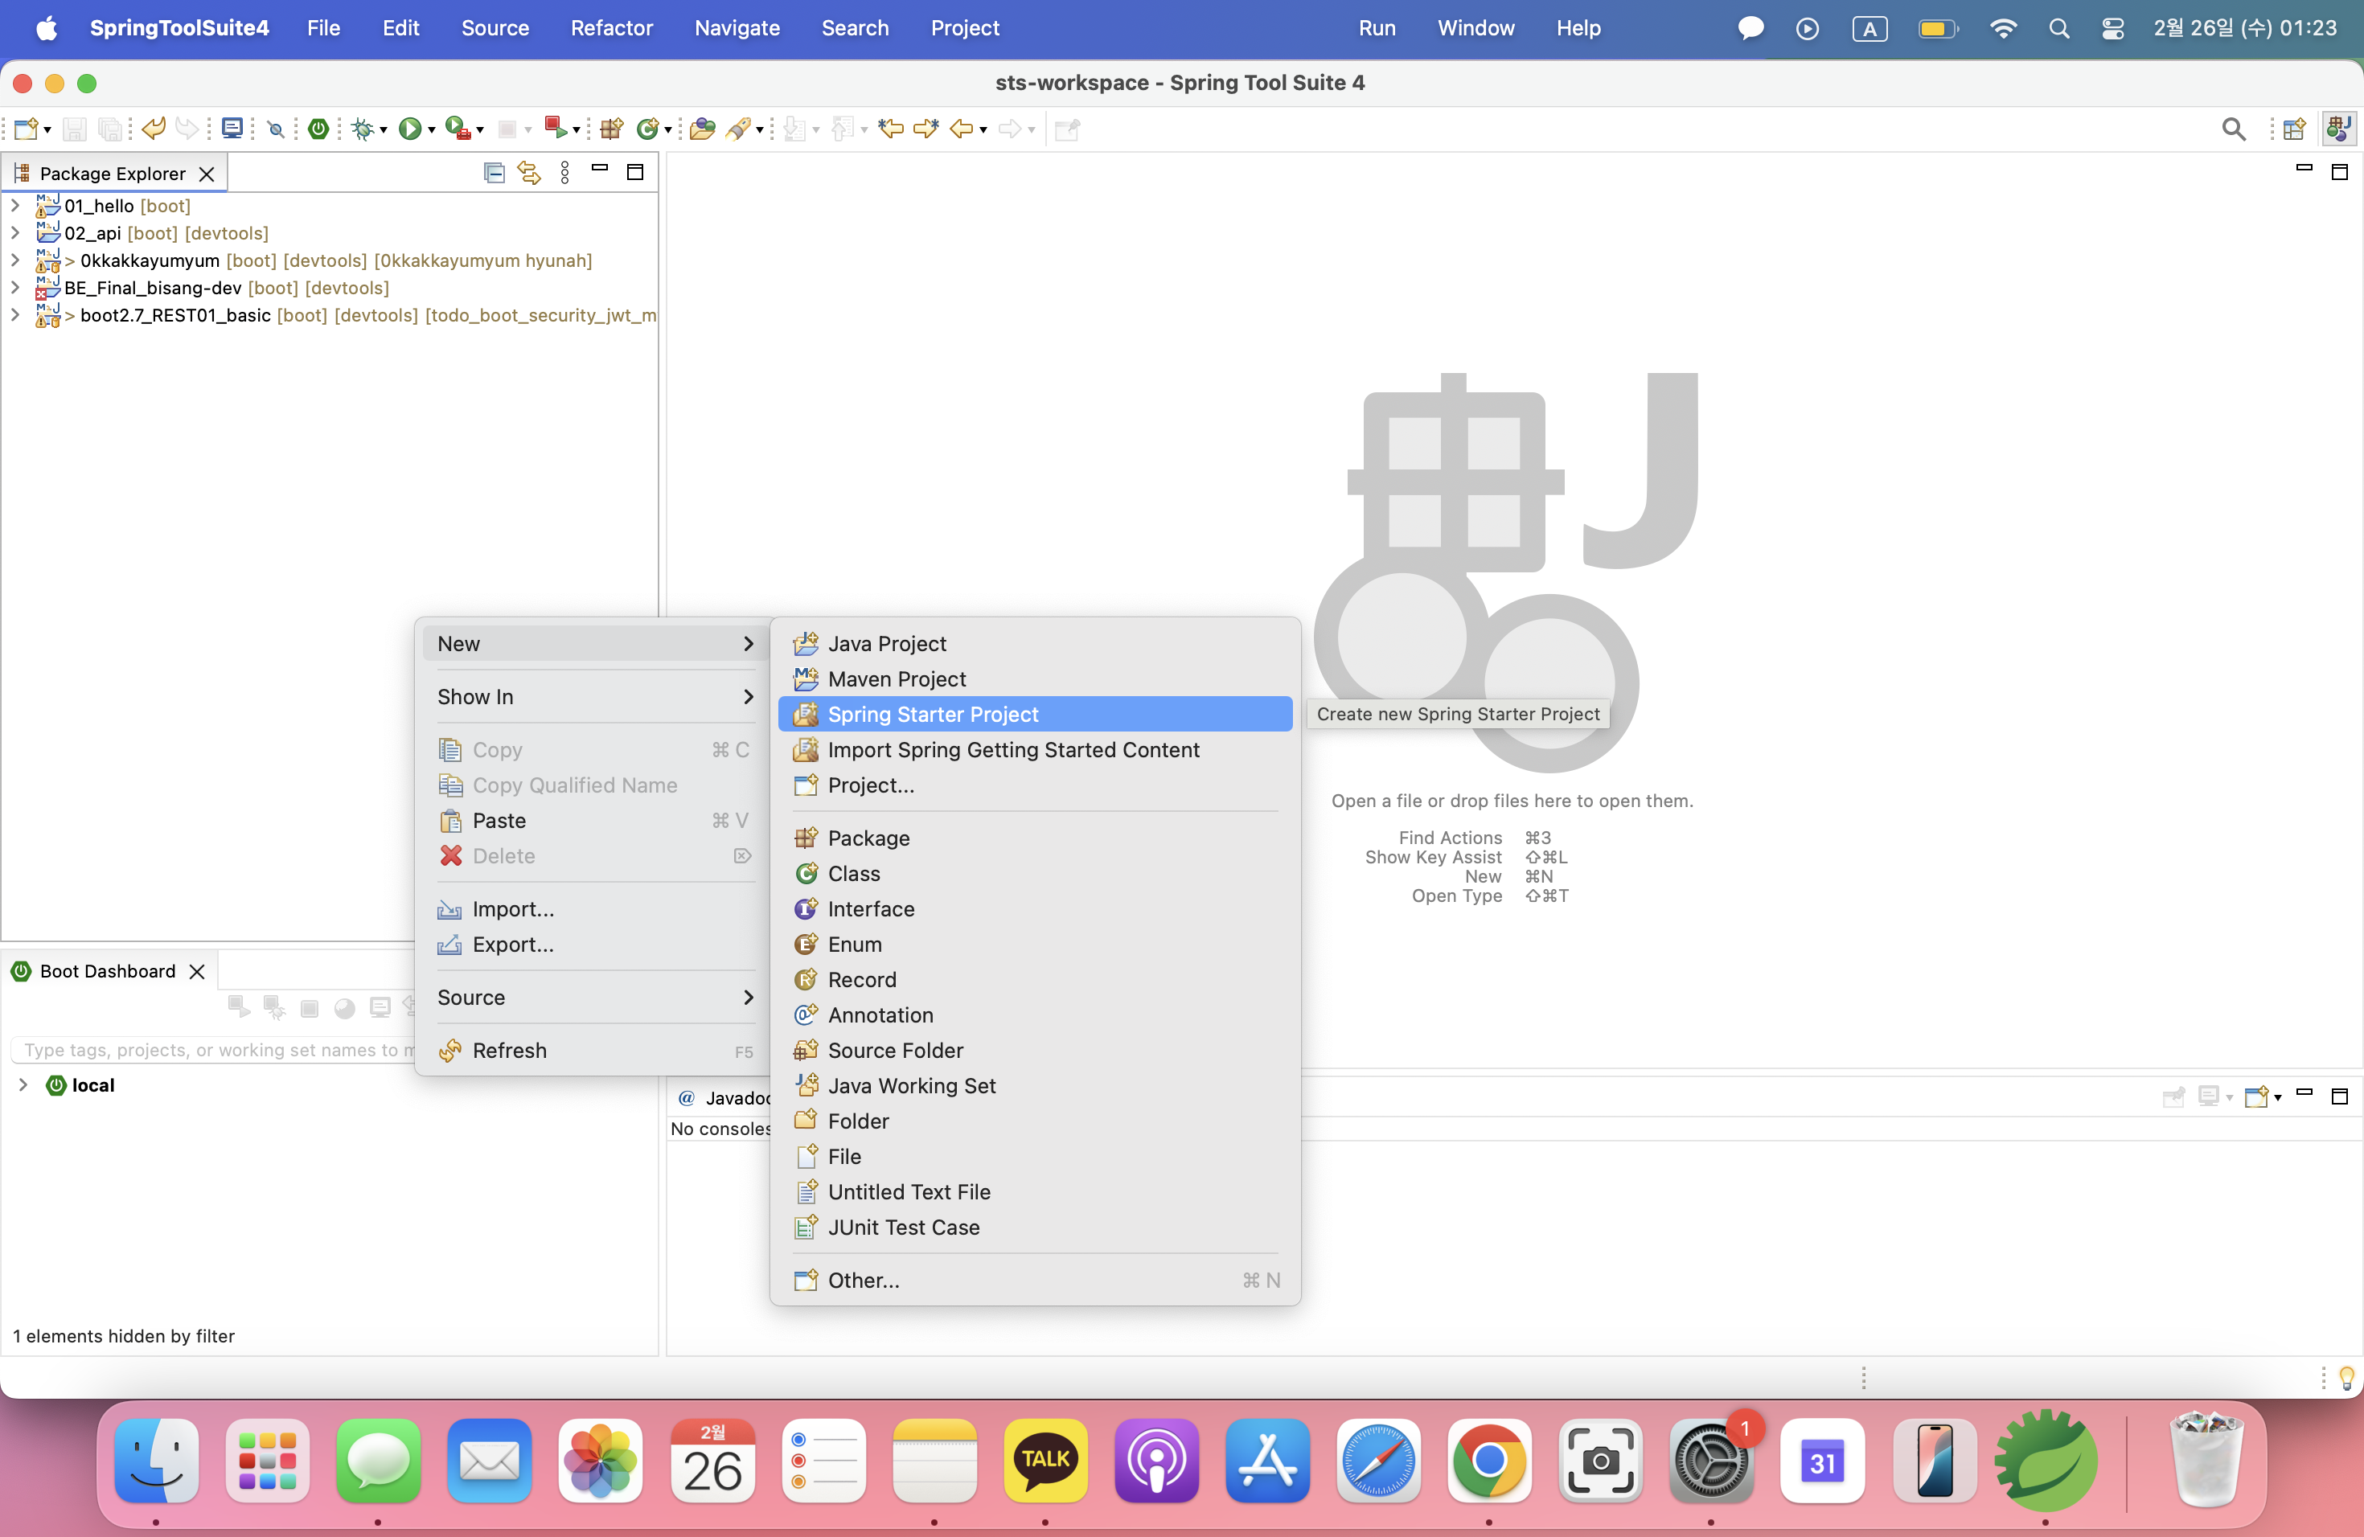Open the Back history dropdown arrow
Image resolution: width=2364 pixels, height=1537 pixels.
pos(983,130)
